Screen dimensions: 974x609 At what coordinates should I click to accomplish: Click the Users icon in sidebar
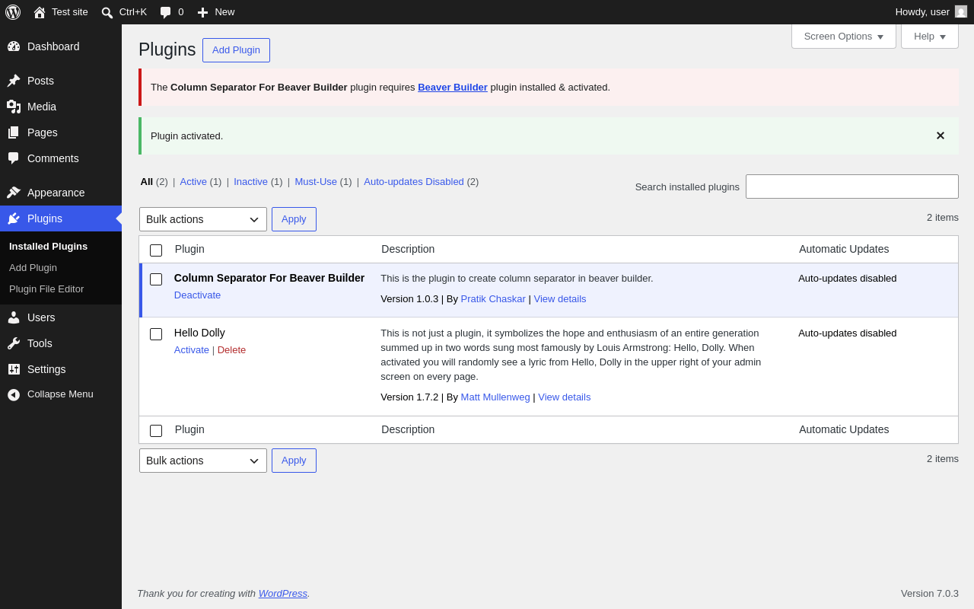click(x=14, y=317)
